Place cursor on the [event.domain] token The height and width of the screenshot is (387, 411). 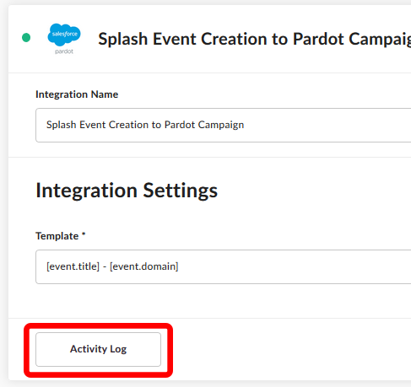(144, 266)
